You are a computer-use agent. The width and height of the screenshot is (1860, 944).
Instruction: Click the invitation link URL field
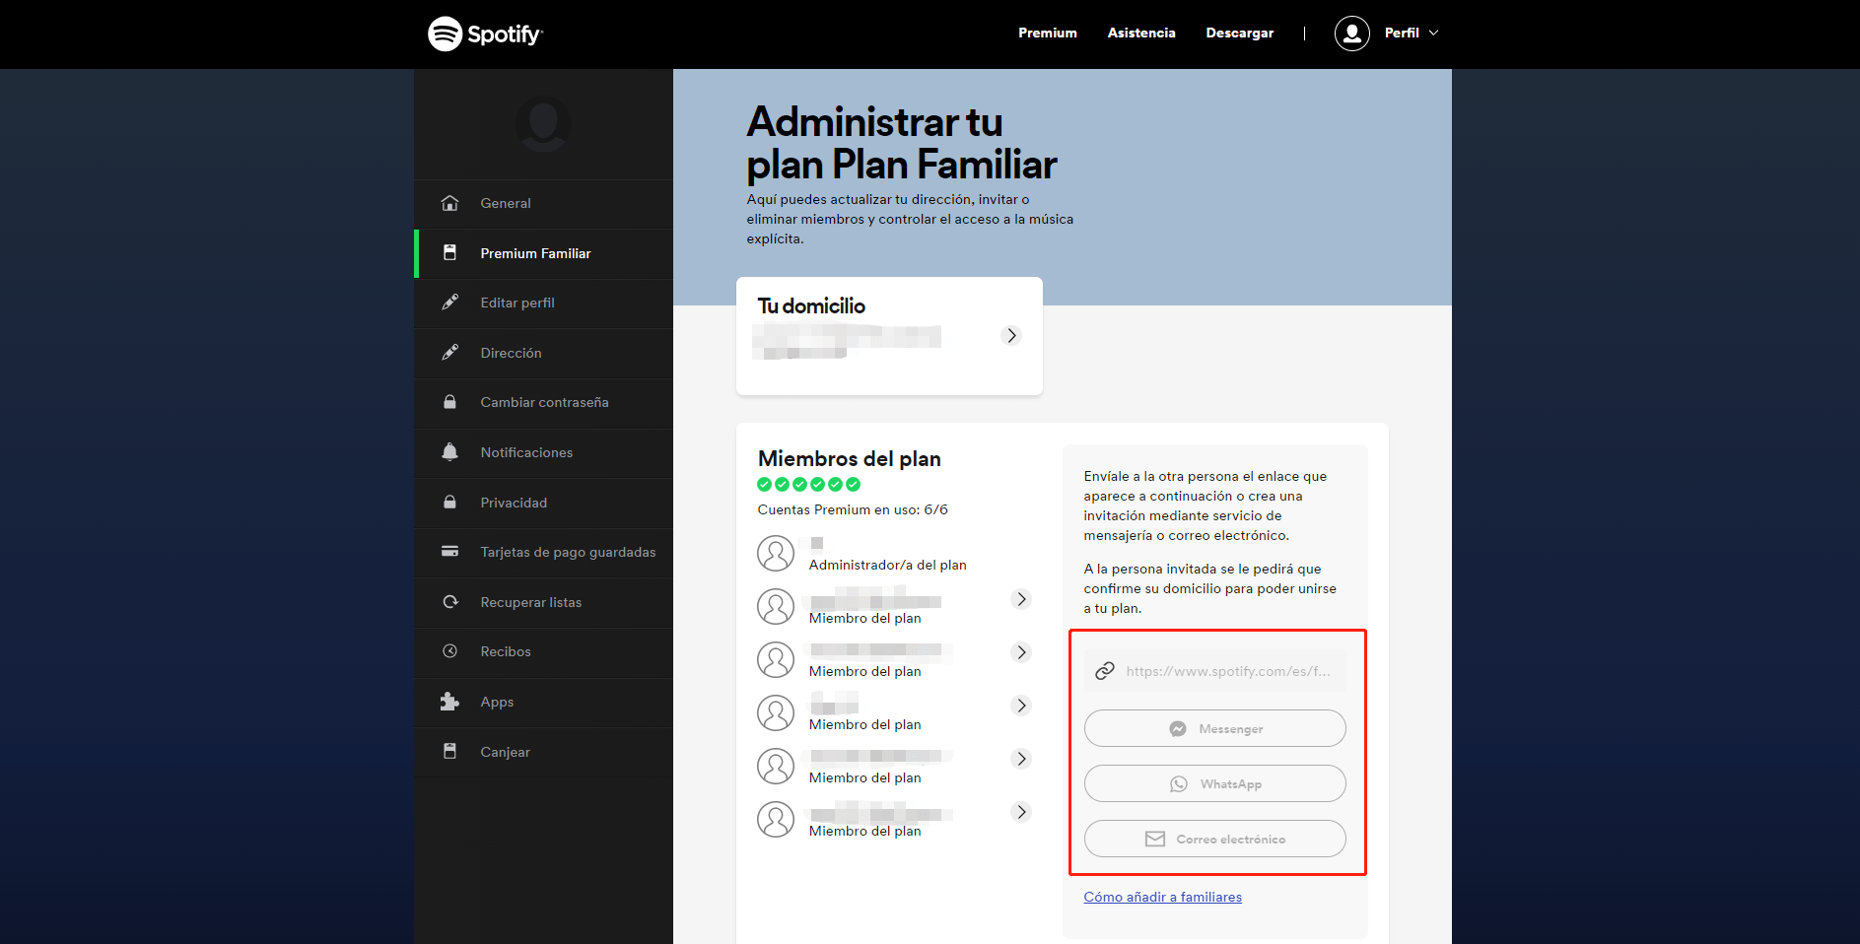tap(1214, 671)
